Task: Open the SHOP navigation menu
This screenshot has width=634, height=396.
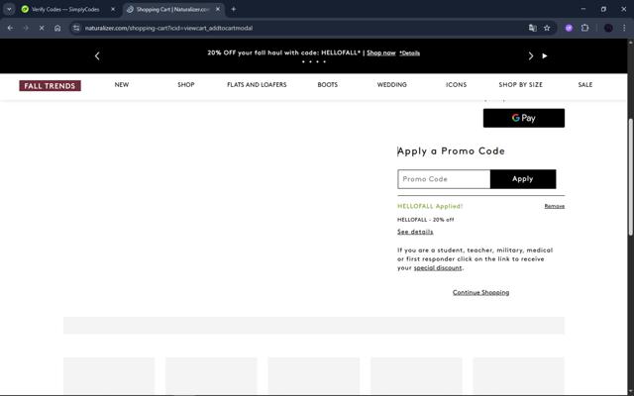Action: coord(186,85)
